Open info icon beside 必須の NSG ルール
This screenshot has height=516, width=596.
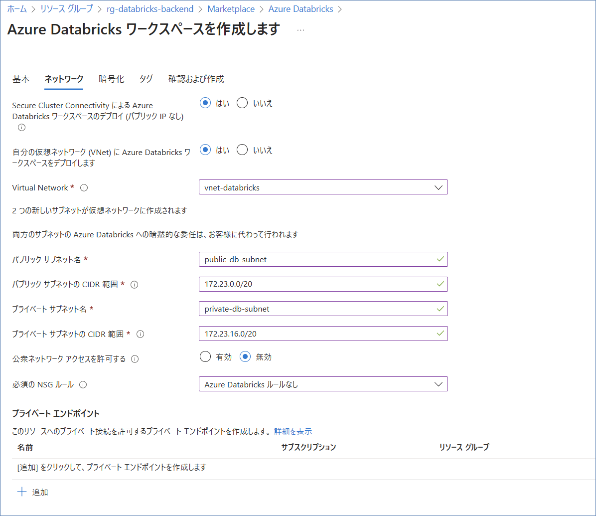pos(83,385)
